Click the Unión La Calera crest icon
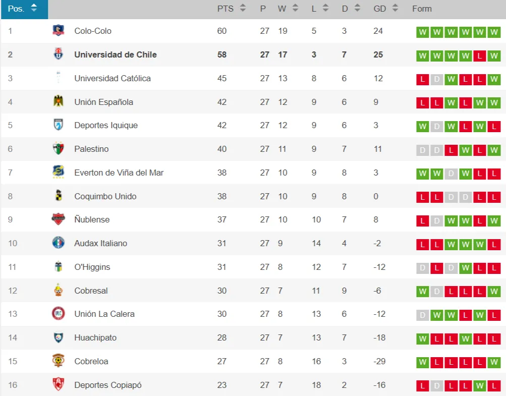This screenshot has height=396, width=506. (x=59, y=314)
